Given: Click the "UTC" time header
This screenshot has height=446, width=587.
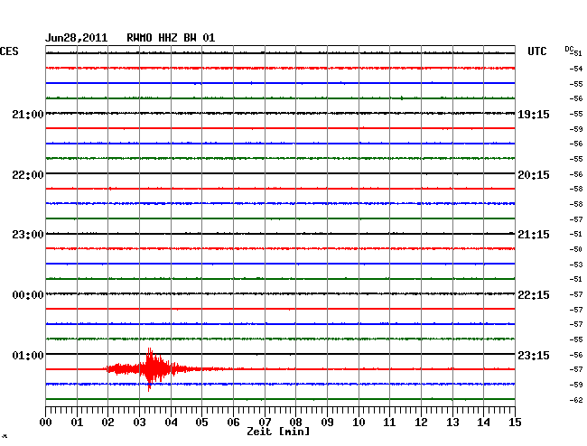Looking at the screenshot, I should tap(536, 51).
